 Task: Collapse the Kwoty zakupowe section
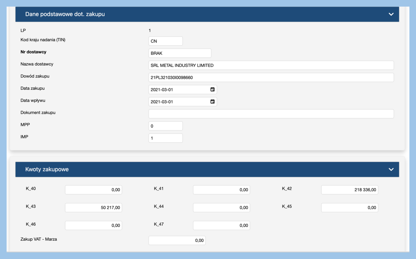(x=391, y=169)
